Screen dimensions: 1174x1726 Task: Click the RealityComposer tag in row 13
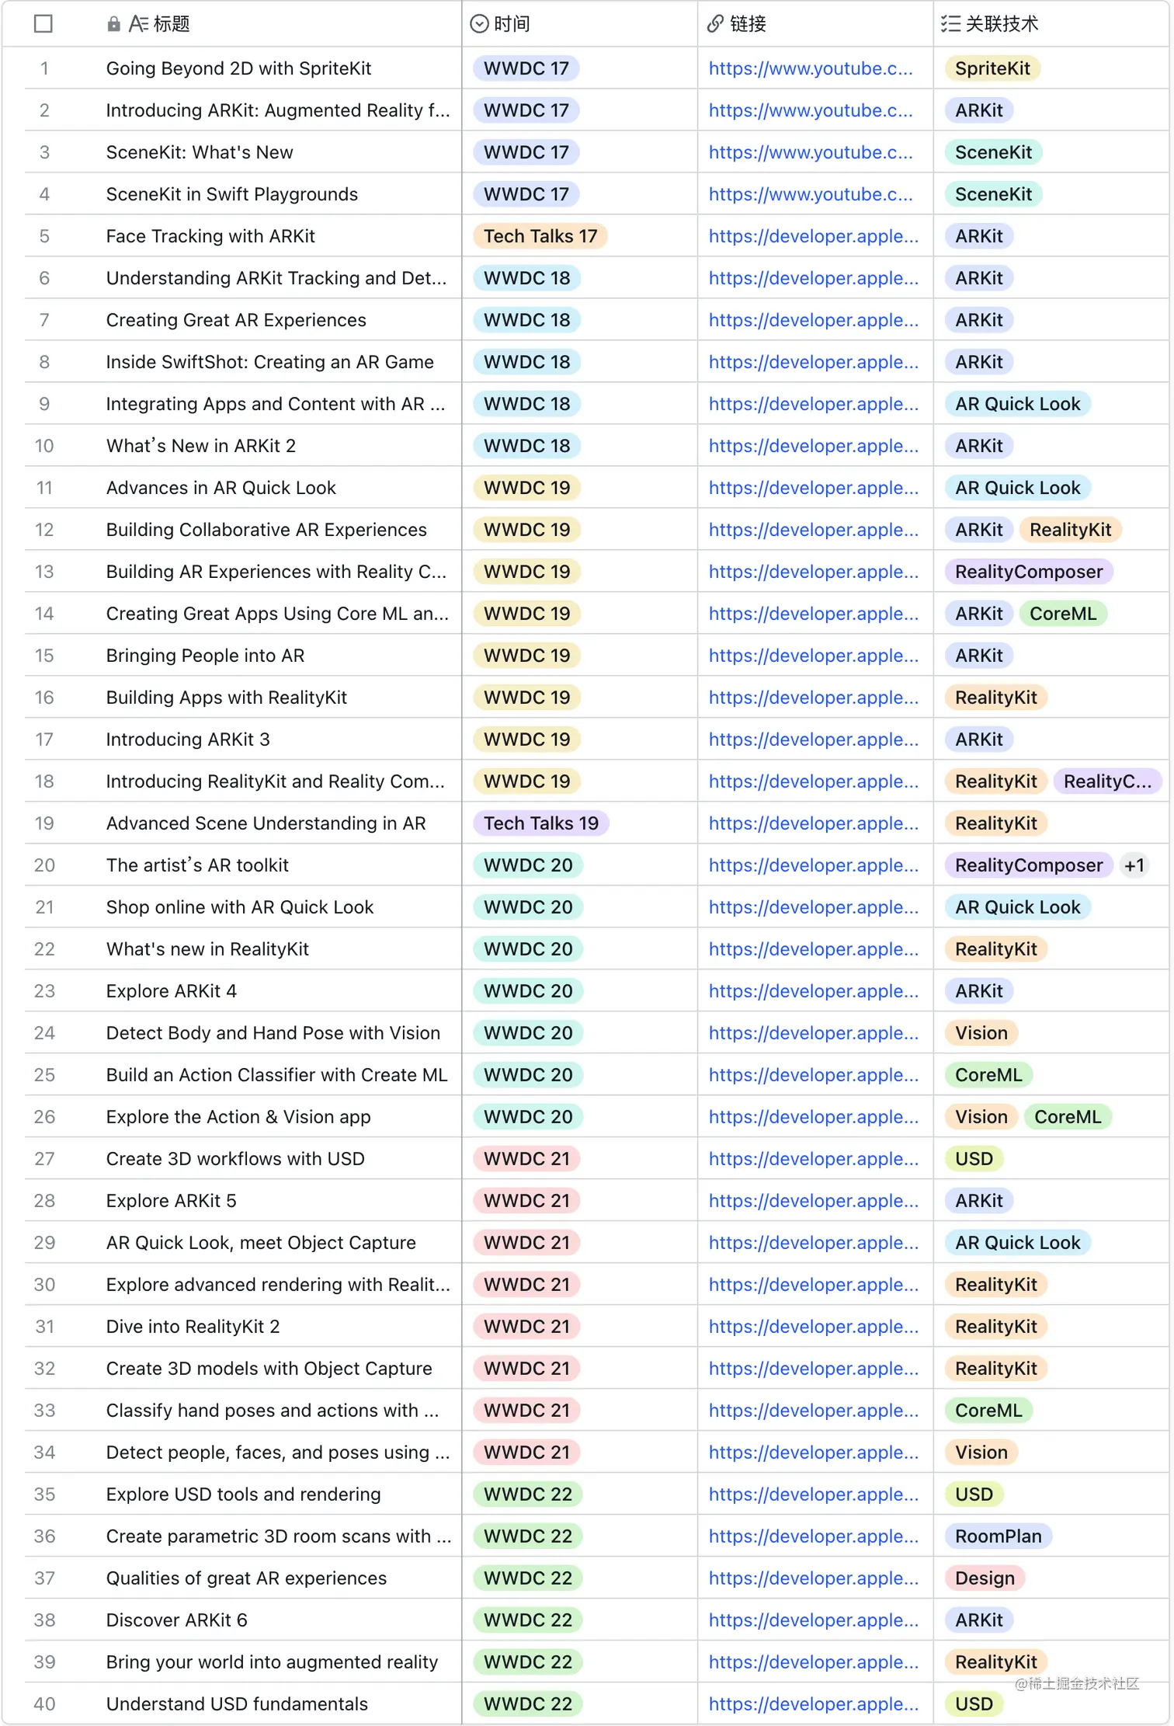(x=1029, y=572)
